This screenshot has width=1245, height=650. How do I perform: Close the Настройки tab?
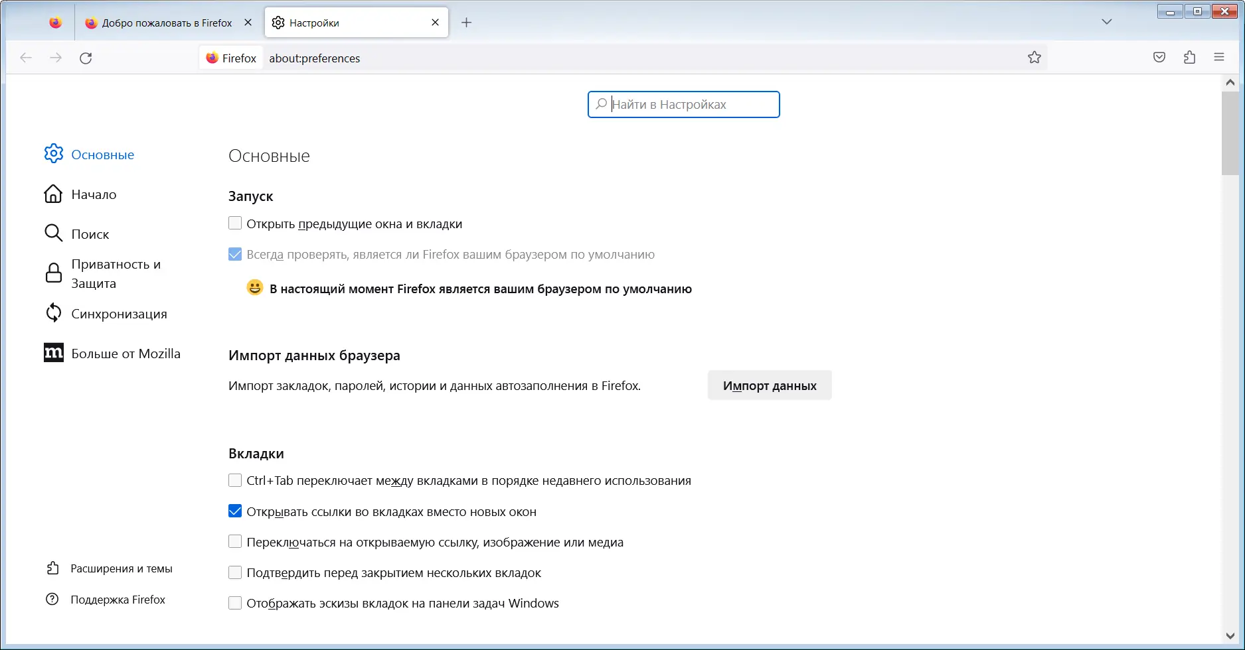[435, 23]
